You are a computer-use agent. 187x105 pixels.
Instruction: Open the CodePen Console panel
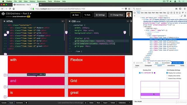pos(4,103)
